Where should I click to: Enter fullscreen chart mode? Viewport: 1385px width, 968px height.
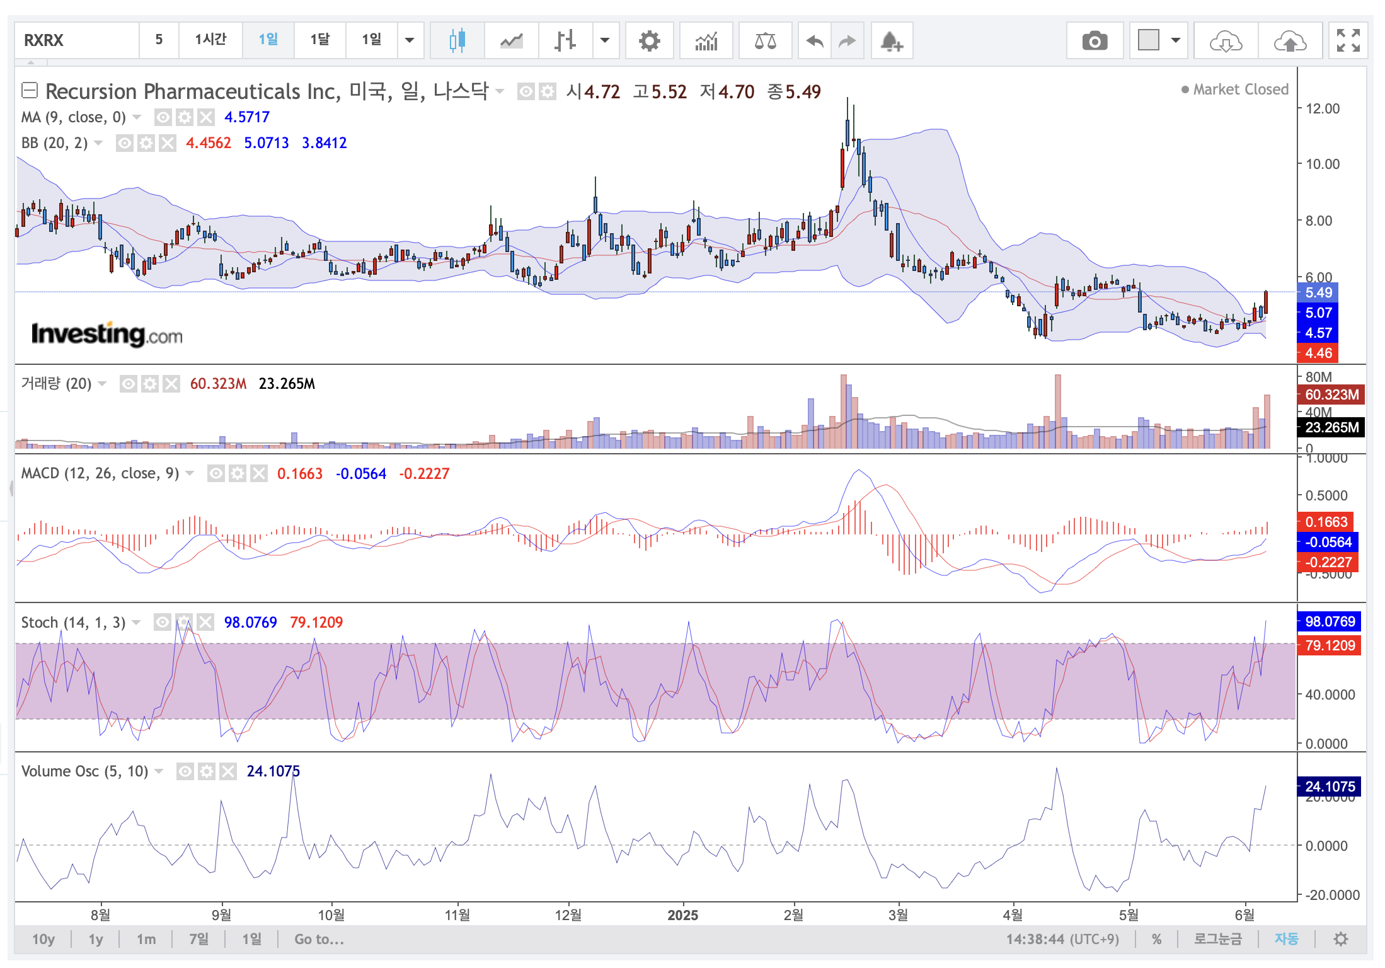coord(1348,41)
